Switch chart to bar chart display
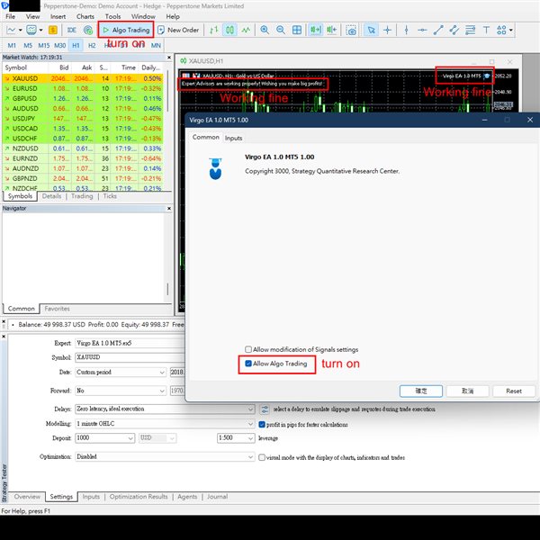The image size is (540, 540). pos(214,31)
